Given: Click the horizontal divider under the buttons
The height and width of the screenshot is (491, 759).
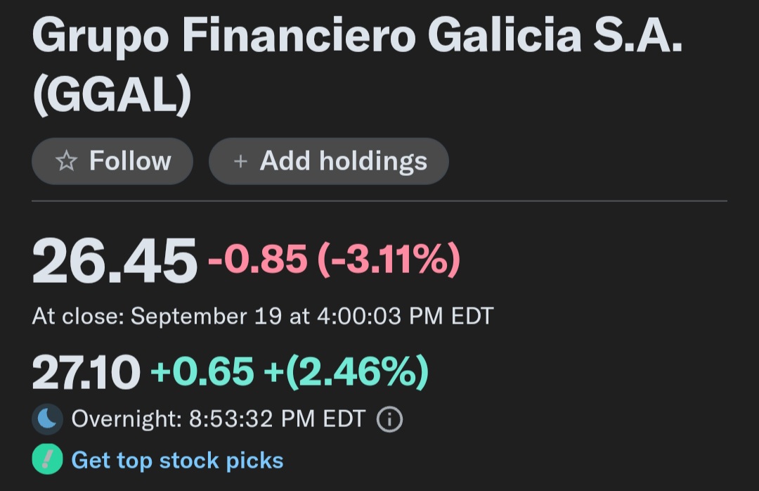Looking at the screenshot, I should click(x=379, y=201).
